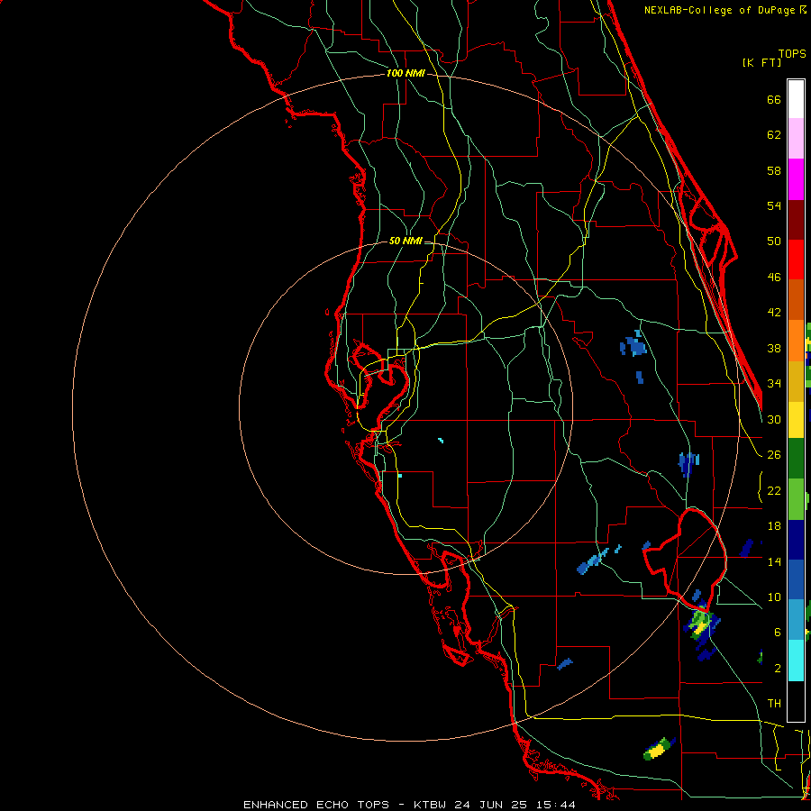Click the KTBW radar site identifier
This screenshot has width=811, height=811.
pos(431,805)
